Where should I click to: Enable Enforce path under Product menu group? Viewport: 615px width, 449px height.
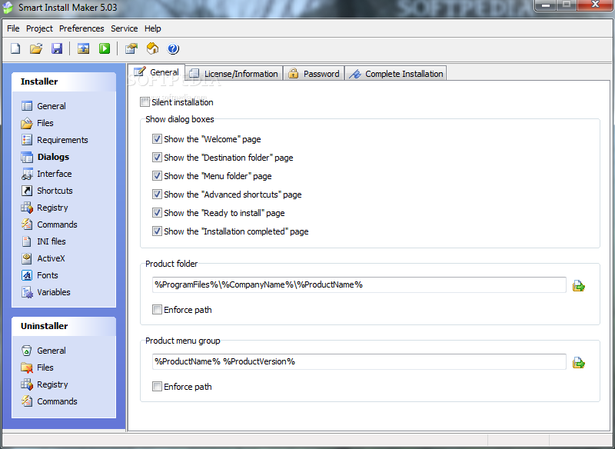coord(157,387)
